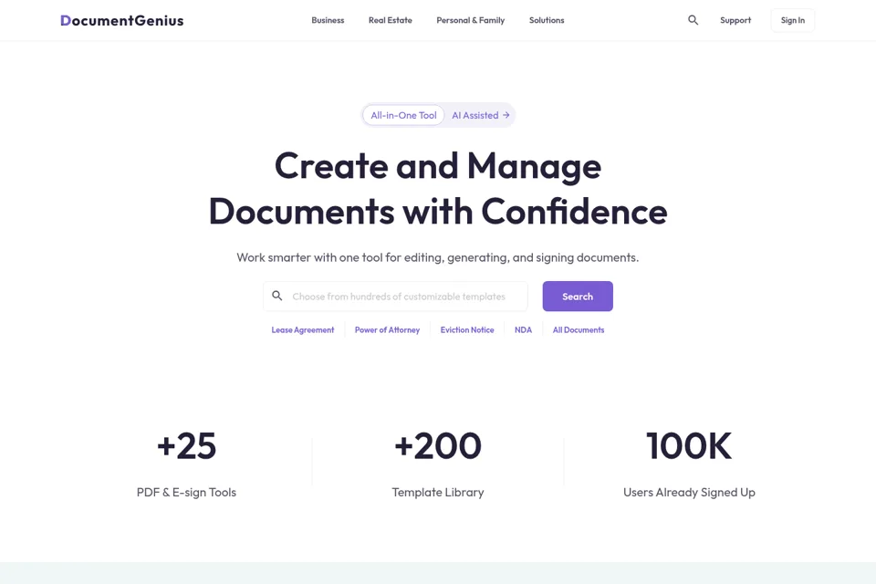The width and height of the screenshot is (876, 584).
Task: Open the Personal & Family menu
Action: coord(471,20)
